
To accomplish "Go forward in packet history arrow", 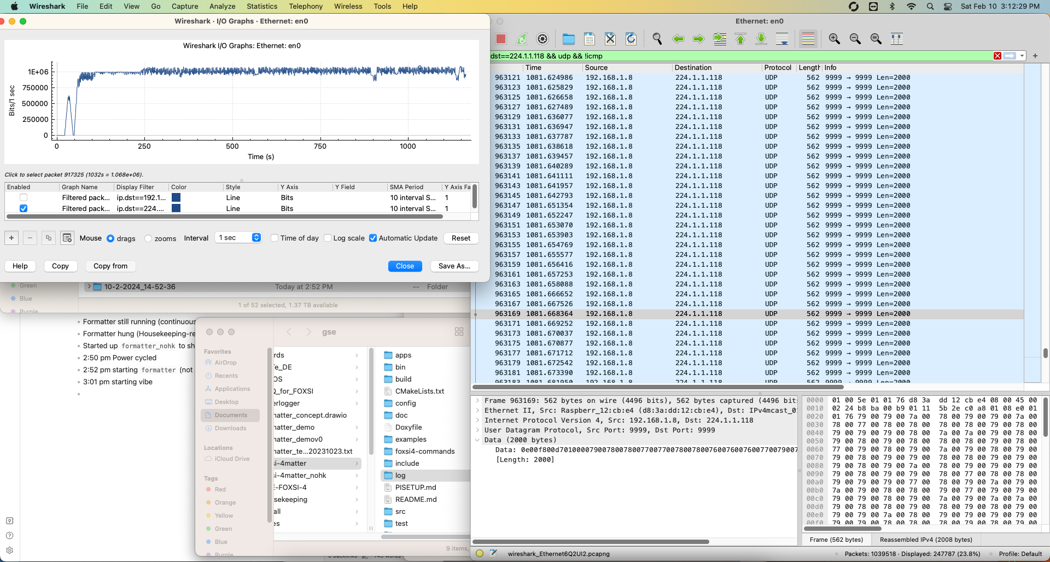I will (x=699, y=39).
